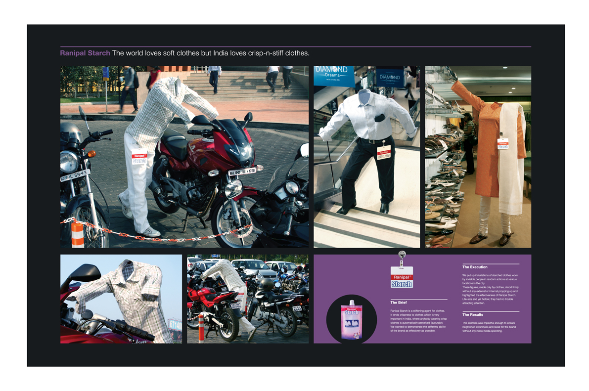The width and height of the screenshot is (589, 391).
Task: Click the purple "Ranipal Starch" headline text
Action: click(85, 53)
